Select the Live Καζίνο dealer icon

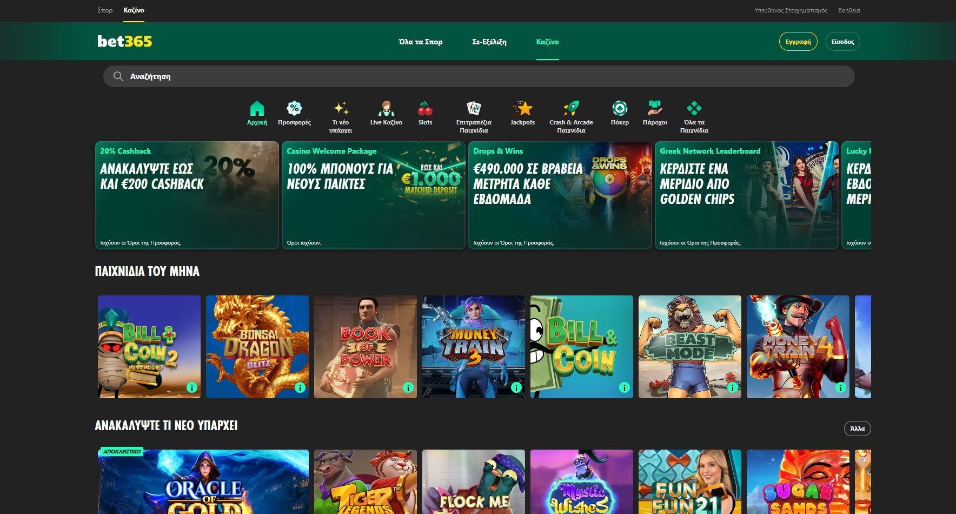point(386,109)
